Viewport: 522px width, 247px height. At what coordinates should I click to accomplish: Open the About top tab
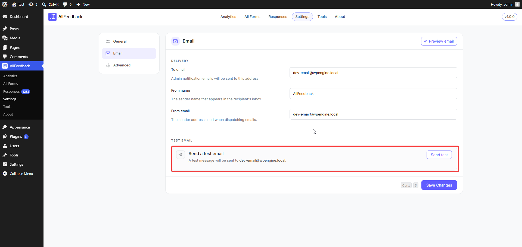click(340, 17)
